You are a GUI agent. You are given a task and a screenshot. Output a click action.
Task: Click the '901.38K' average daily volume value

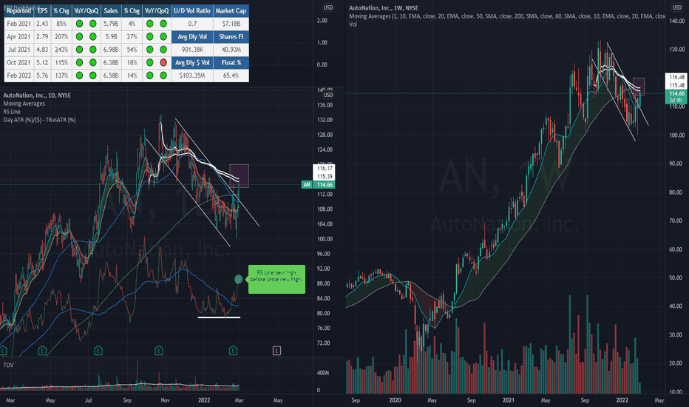coord(192,50)
